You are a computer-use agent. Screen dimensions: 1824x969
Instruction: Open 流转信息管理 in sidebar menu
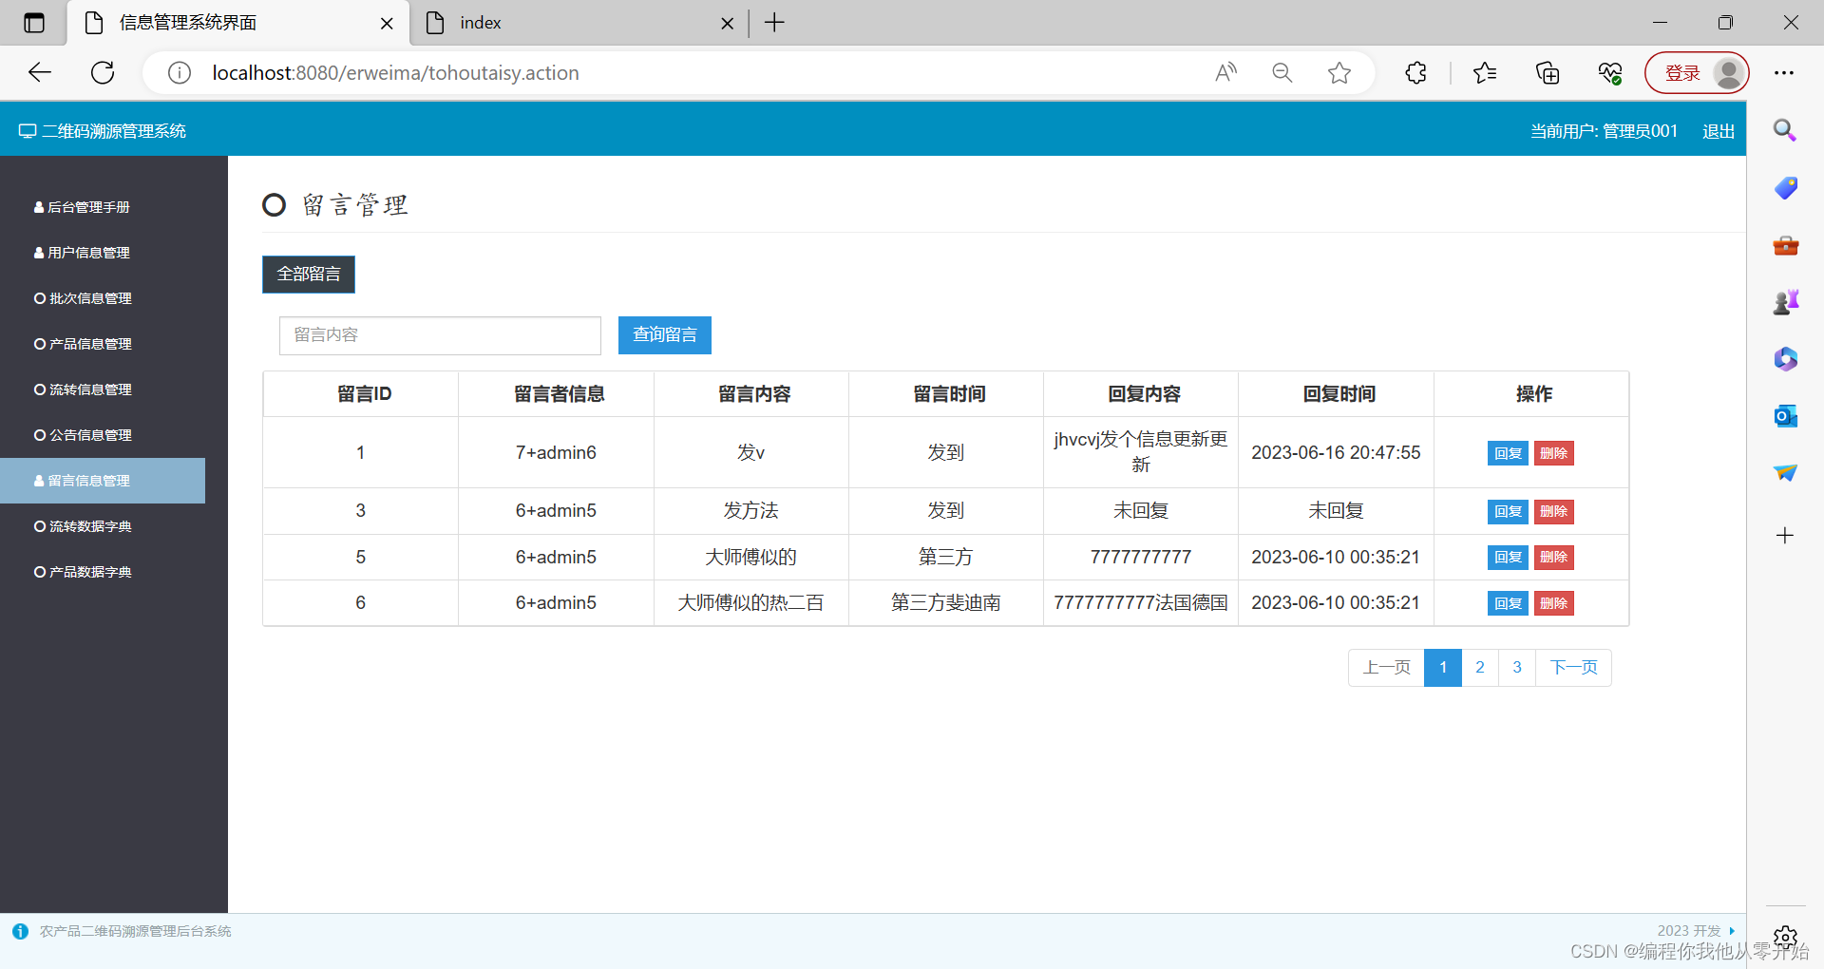tap(83, 389)
